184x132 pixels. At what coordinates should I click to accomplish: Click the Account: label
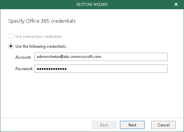click(x=23, y=57)
